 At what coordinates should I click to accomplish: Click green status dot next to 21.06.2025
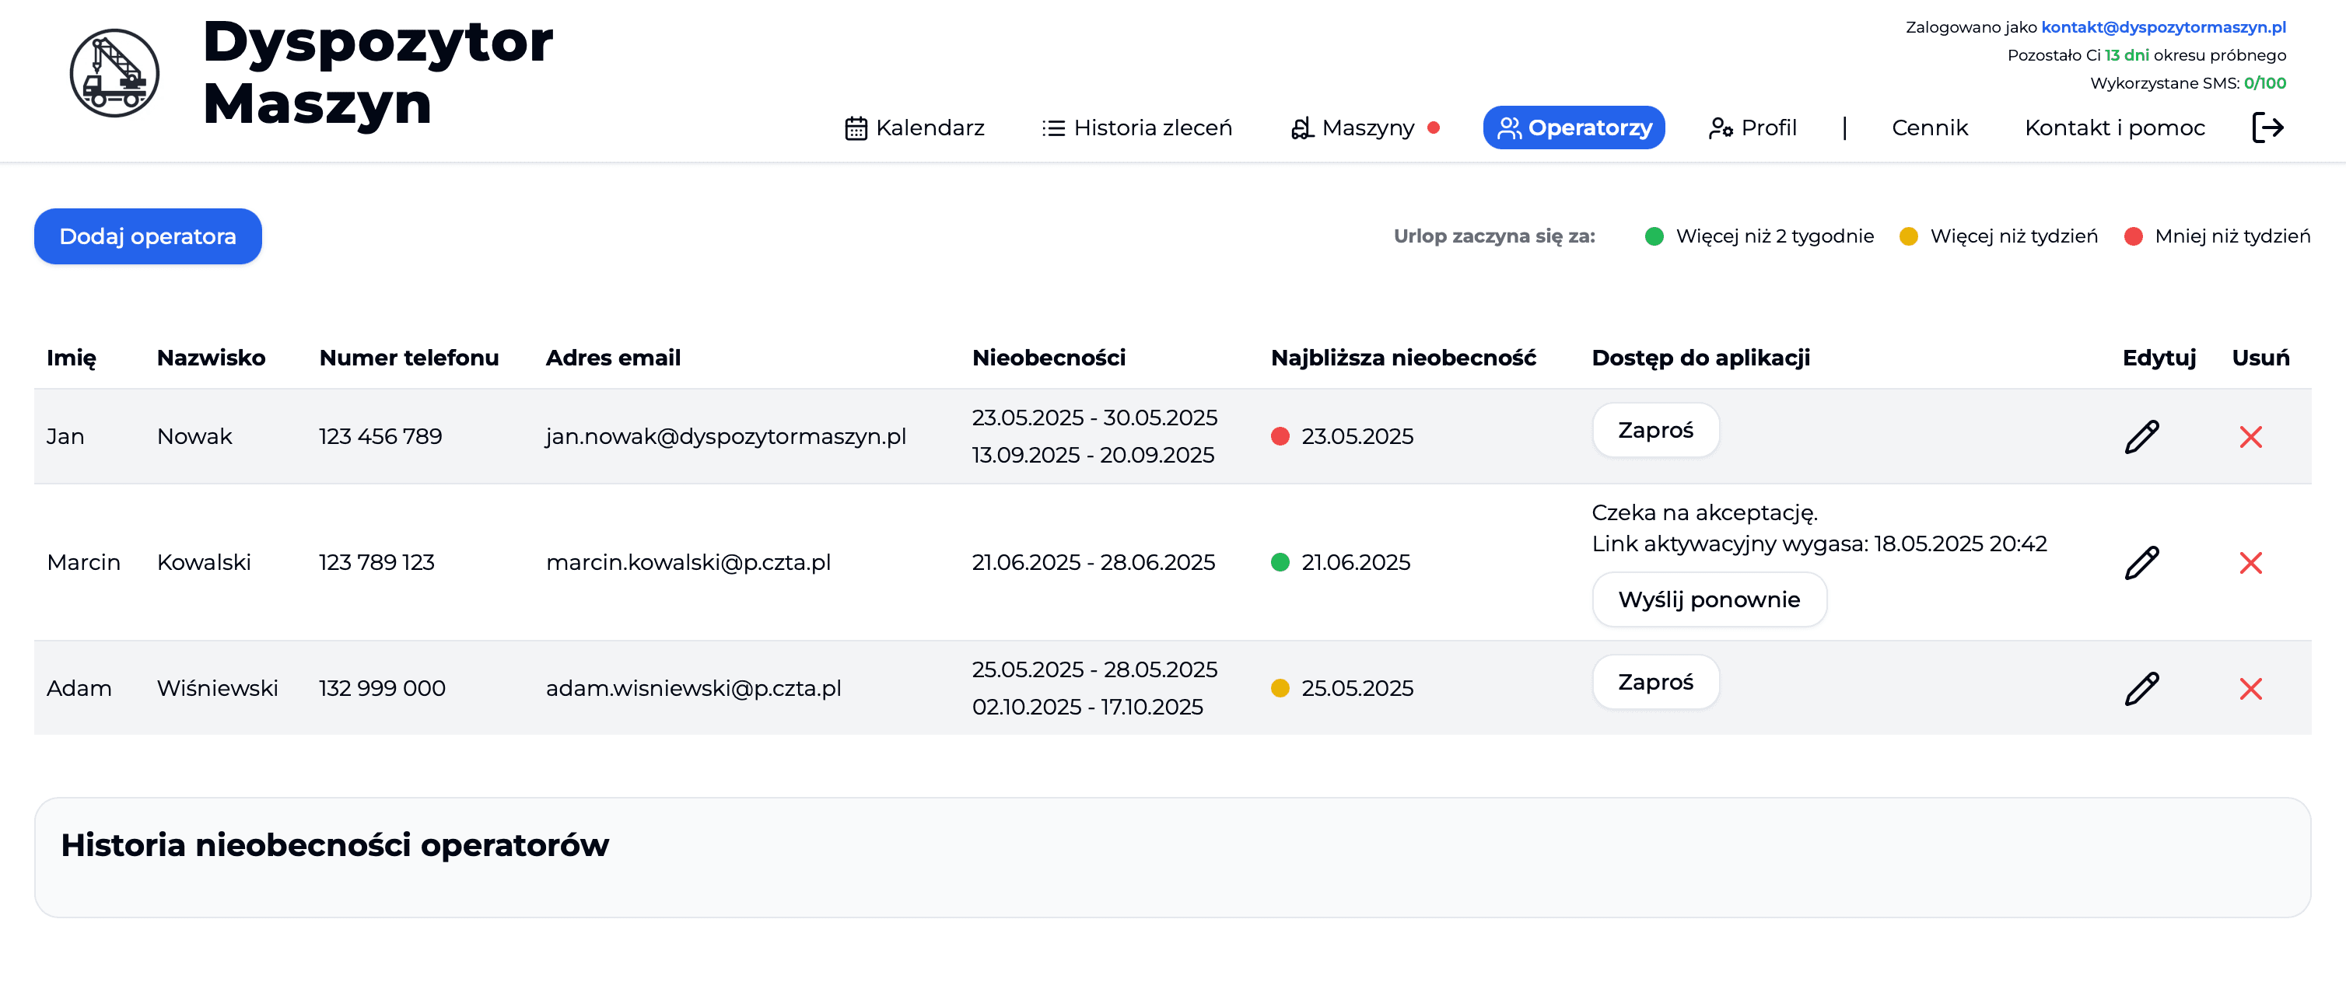(x=1280, y=562)
